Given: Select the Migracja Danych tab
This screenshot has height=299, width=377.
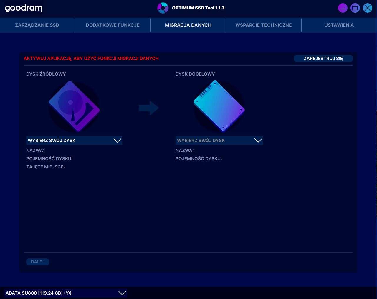Looking at the screenshot, I should coord(188,25).
